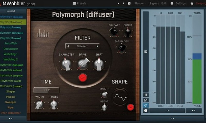
Task: Click the dice randomize icon
Action: click(129, 4)
